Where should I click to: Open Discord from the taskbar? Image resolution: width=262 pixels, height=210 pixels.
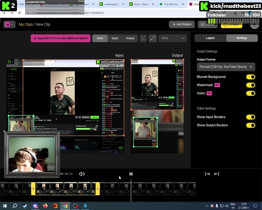click(x=35, y=206)
